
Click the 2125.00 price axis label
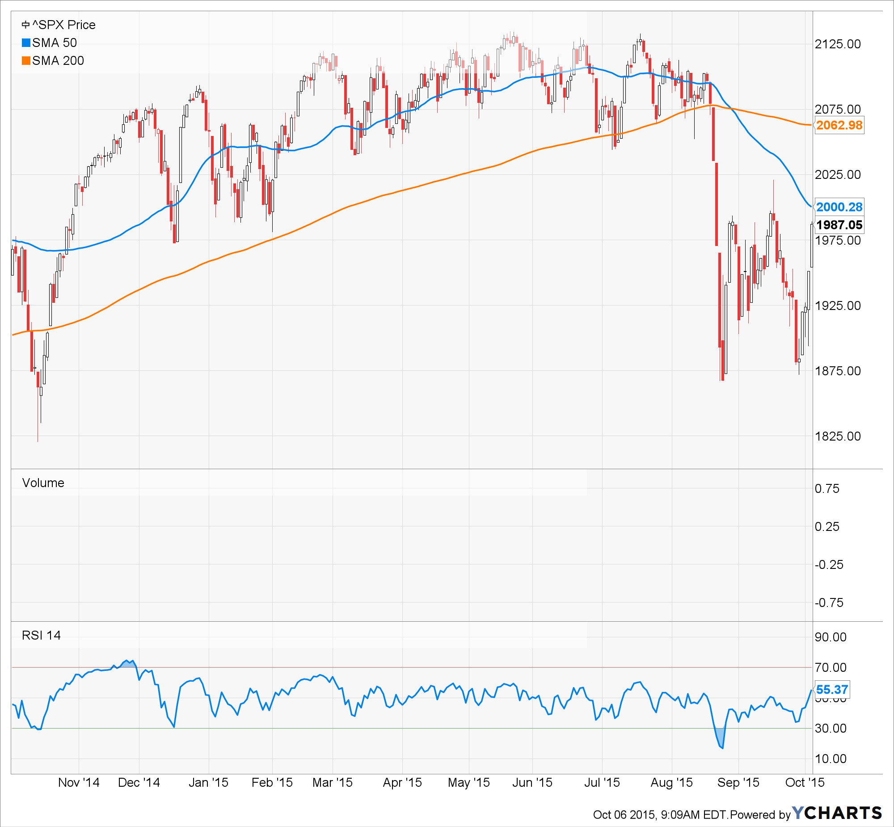coord(838,44)
